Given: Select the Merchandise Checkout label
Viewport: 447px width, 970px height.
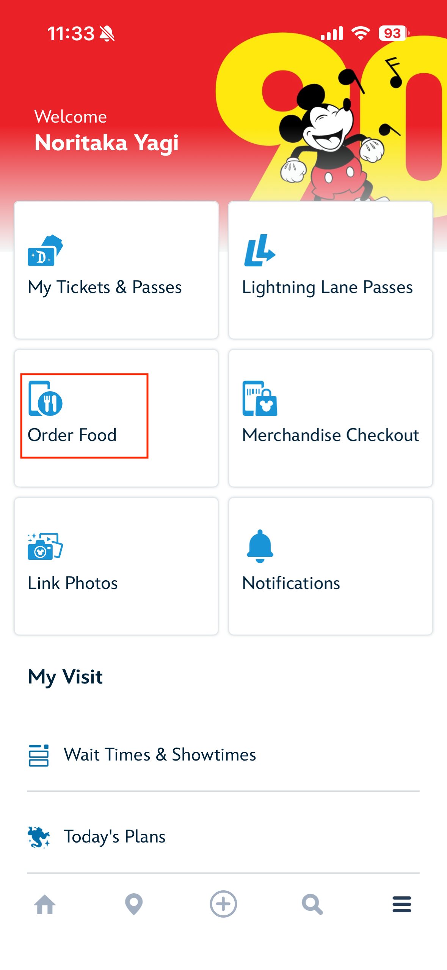Looking at the screenshot, I should coord(331,435).
